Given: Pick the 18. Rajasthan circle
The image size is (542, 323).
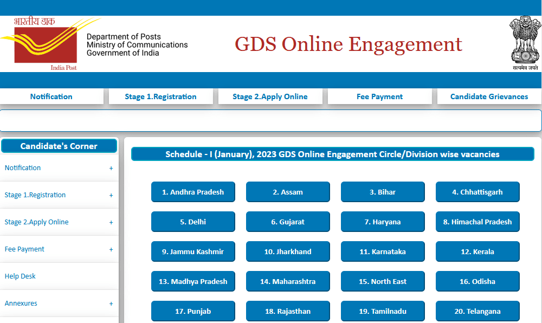Looking at the screenshot, I should tap(288, 311).
